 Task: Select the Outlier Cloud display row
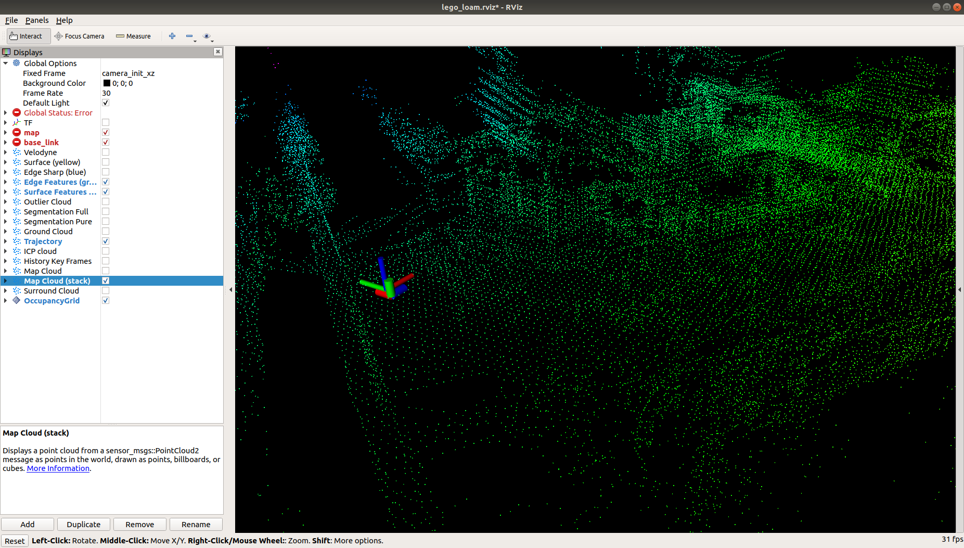112,201
